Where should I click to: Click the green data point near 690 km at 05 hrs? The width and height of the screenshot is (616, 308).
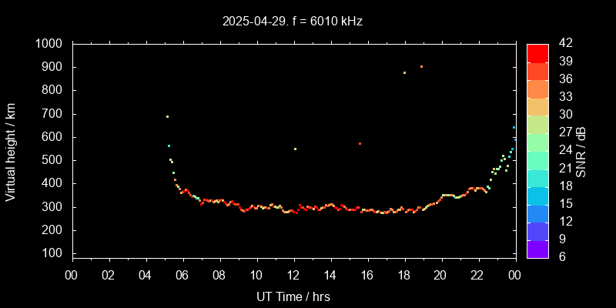(x=167, y=116)
